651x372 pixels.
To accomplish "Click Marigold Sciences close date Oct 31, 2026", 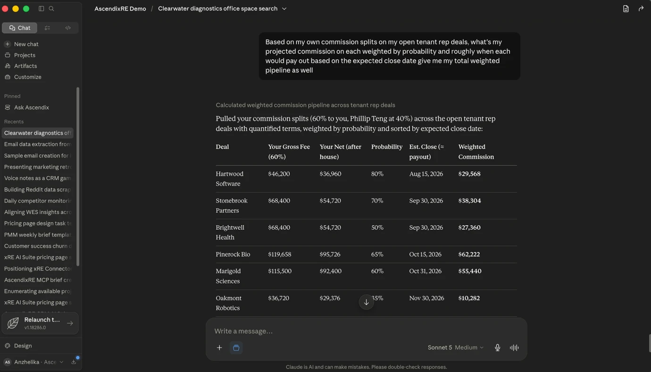I will click(426, 271).
